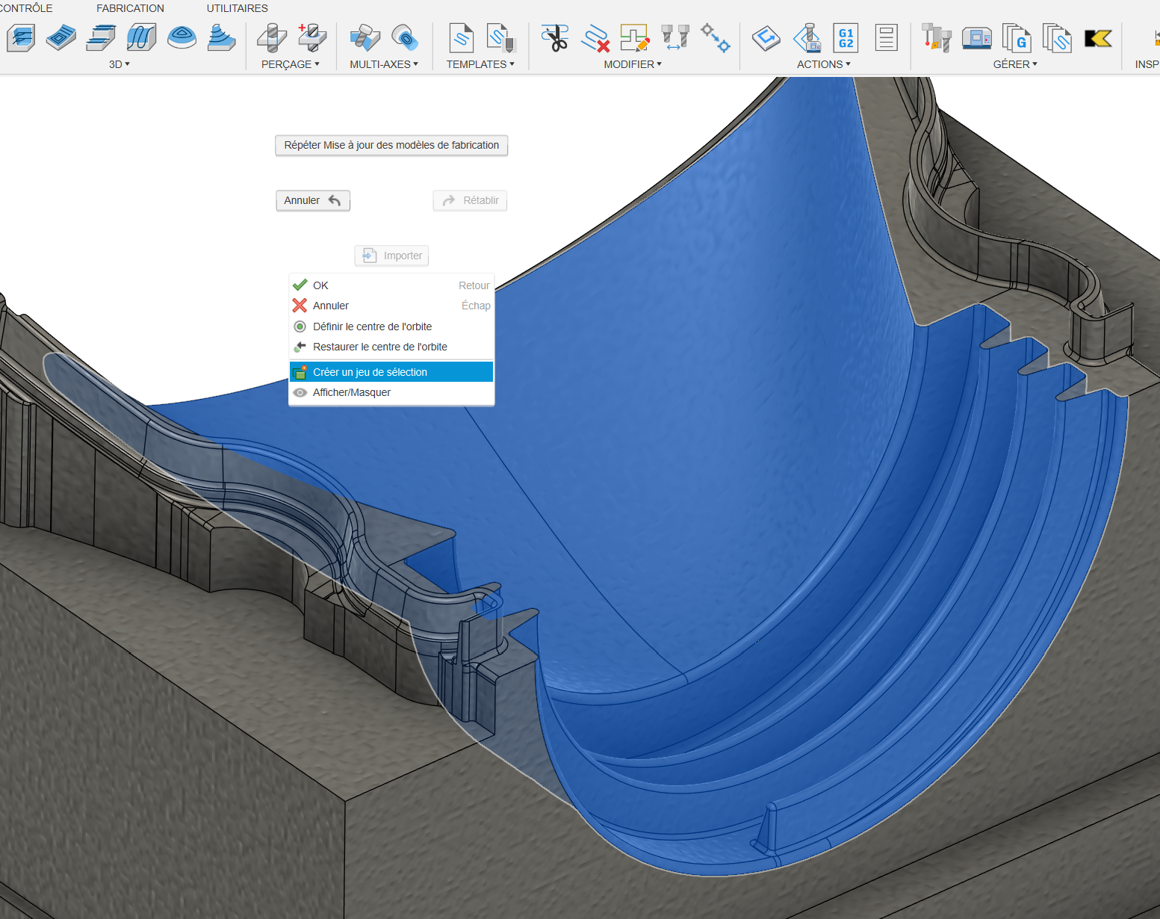
Task: Select the 3D adaptive clearing icon
Action: click(x=21, y=37)
